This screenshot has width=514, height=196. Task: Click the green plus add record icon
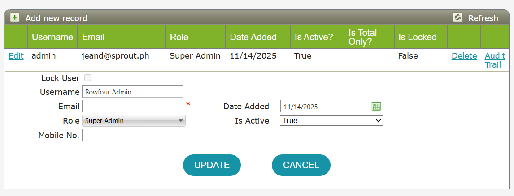point(15,17)
